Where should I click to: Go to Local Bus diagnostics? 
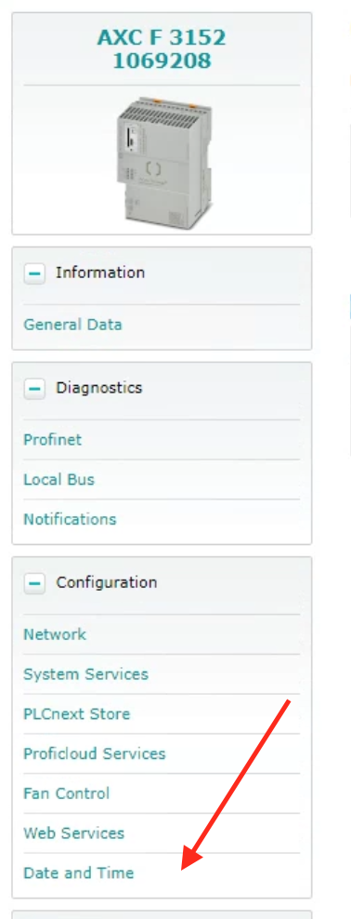(59, 479)
